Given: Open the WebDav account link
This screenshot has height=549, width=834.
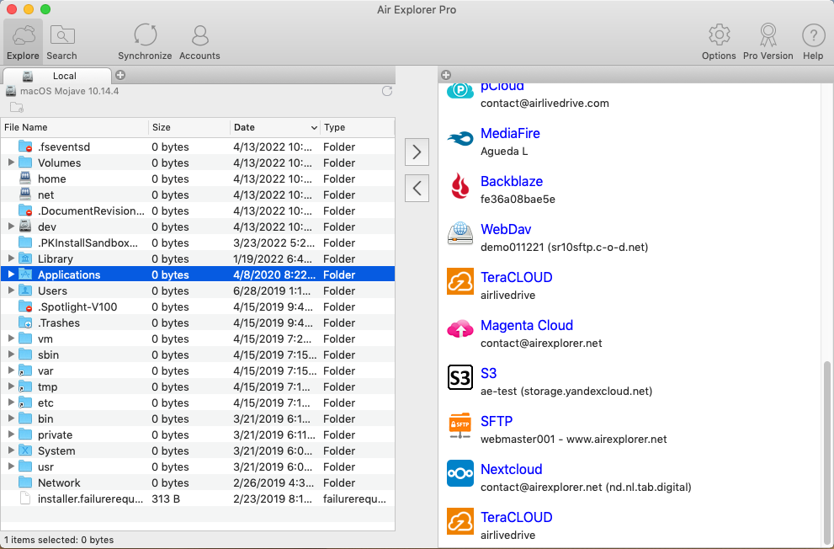Looking at the screenshot, I should [506, 229].
